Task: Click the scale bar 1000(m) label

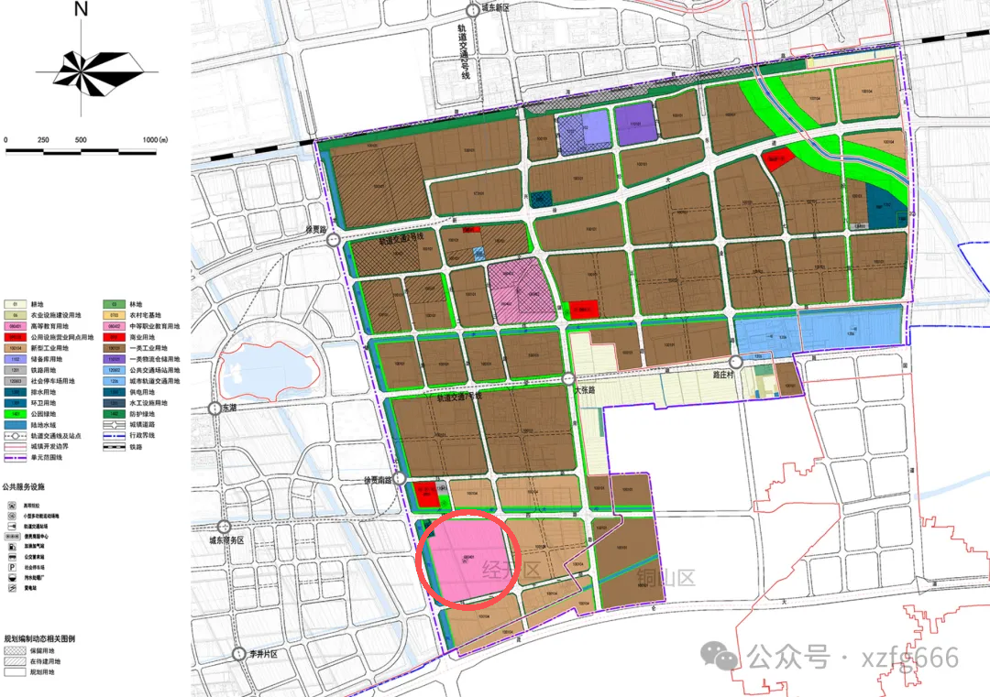Action: coord(155,139)
